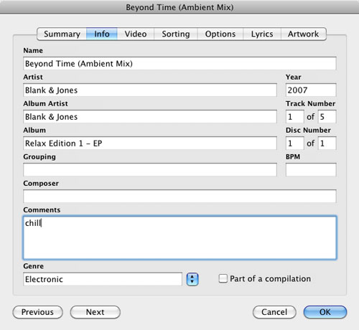Focus the empty Grouping field
Image resolution: width=359 pixels, height=330 pixels.
150,170
